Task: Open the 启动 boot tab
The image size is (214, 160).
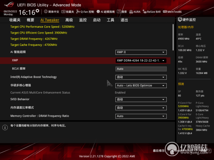Action: (97, 20)
